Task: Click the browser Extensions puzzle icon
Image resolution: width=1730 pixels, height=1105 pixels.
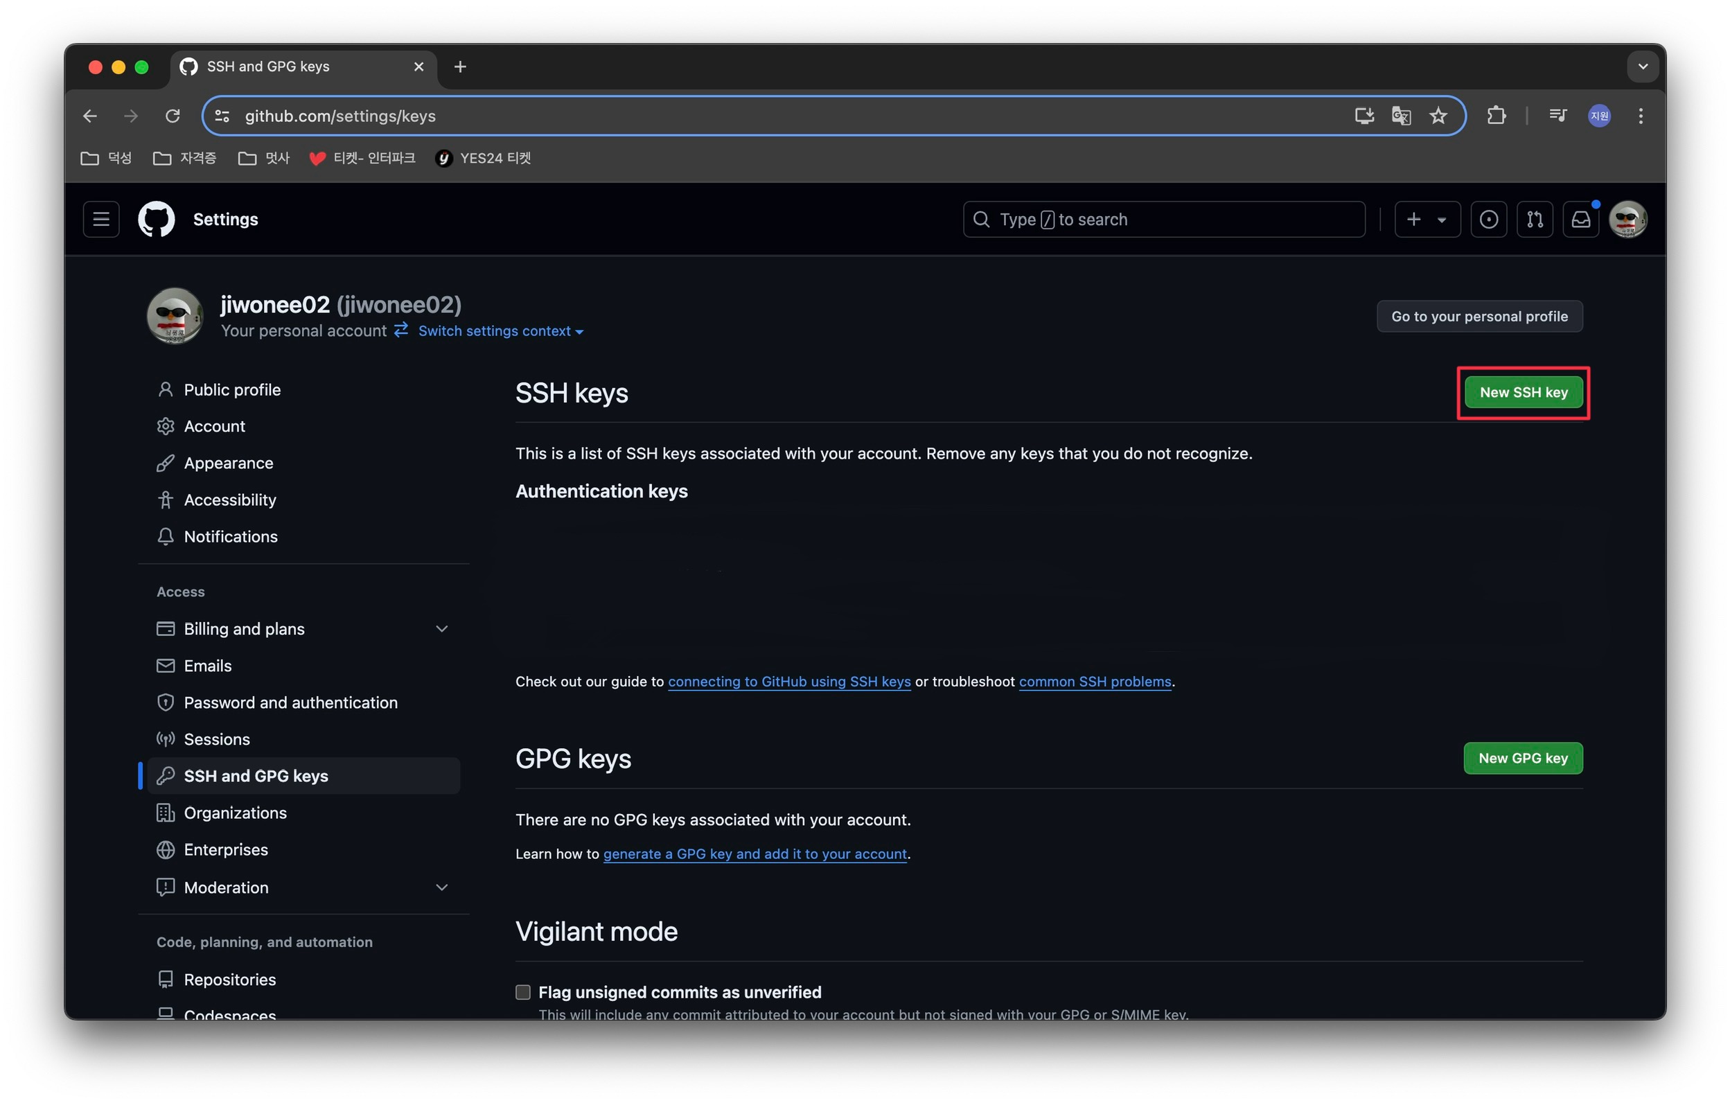Action: coord(1496,116)
